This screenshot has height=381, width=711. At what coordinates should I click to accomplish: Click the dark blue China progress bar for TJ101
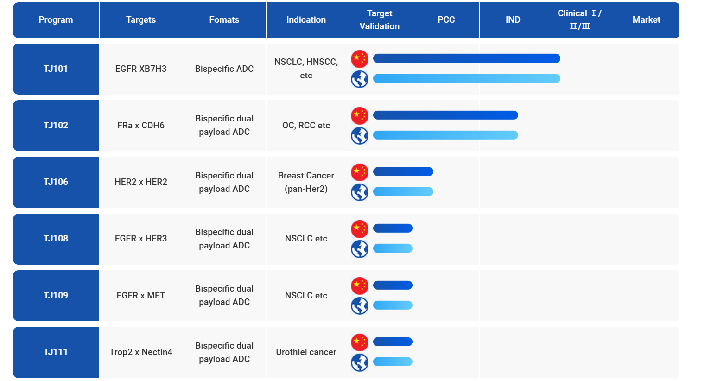pos(466,58)
